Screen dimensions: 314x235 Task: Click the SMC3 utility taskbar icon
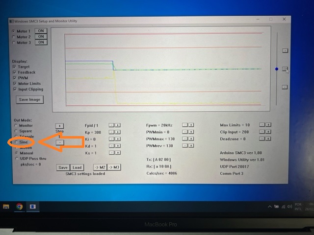coord(33,207)
